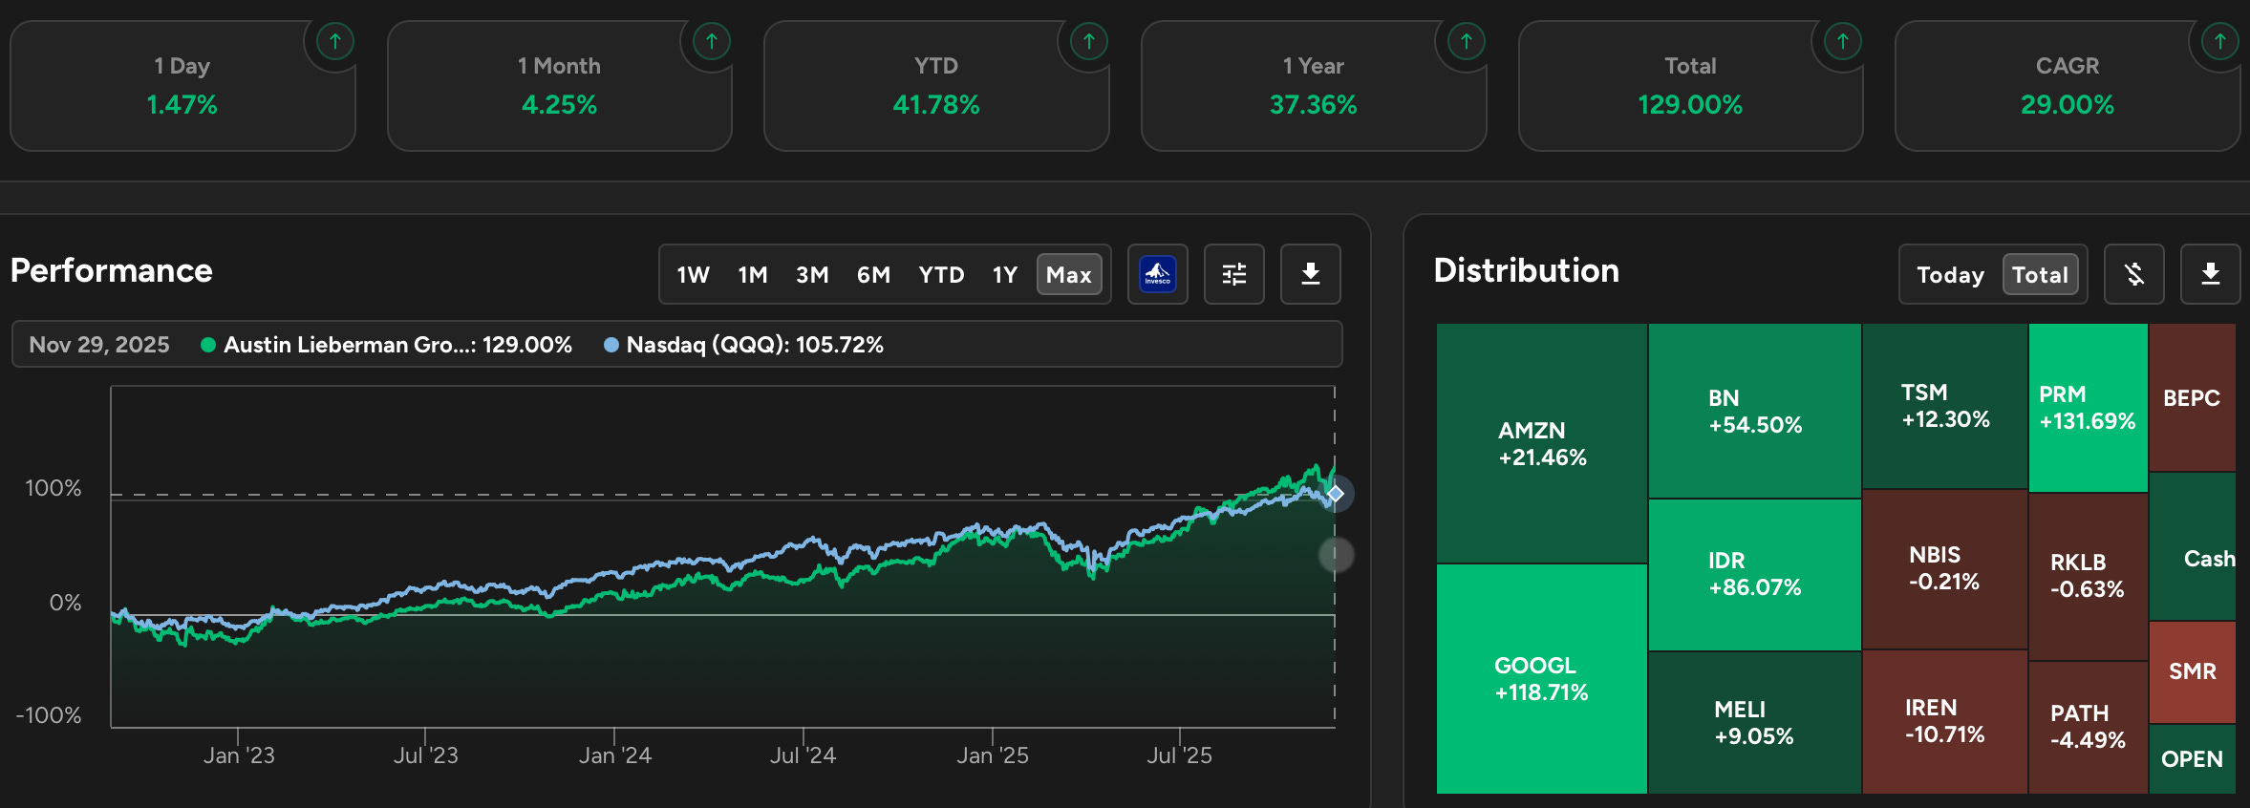Toggle Austin Lieberman Gro... legend series
The width and height of the screenshot is (2250, 808).
(x=386, y=345)
